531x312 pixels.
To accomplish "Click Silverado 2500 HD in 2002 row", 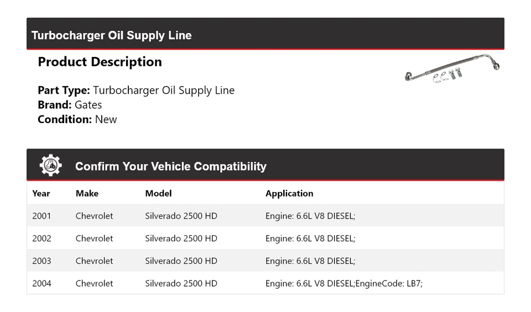I will [x=181, y=239].
